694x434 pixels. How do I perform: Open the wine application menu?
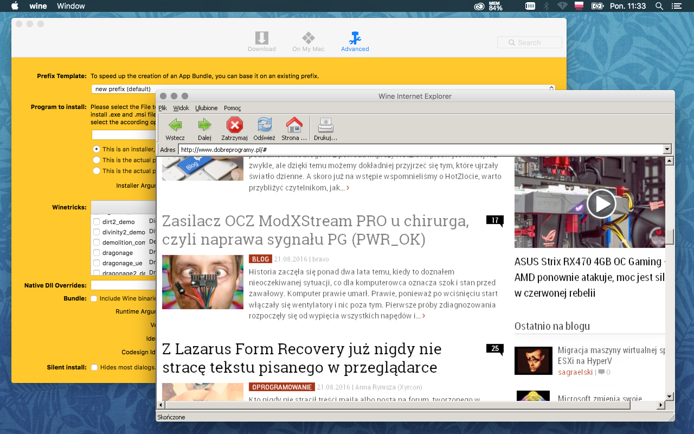pyautogui.click(x=38, y=6)
